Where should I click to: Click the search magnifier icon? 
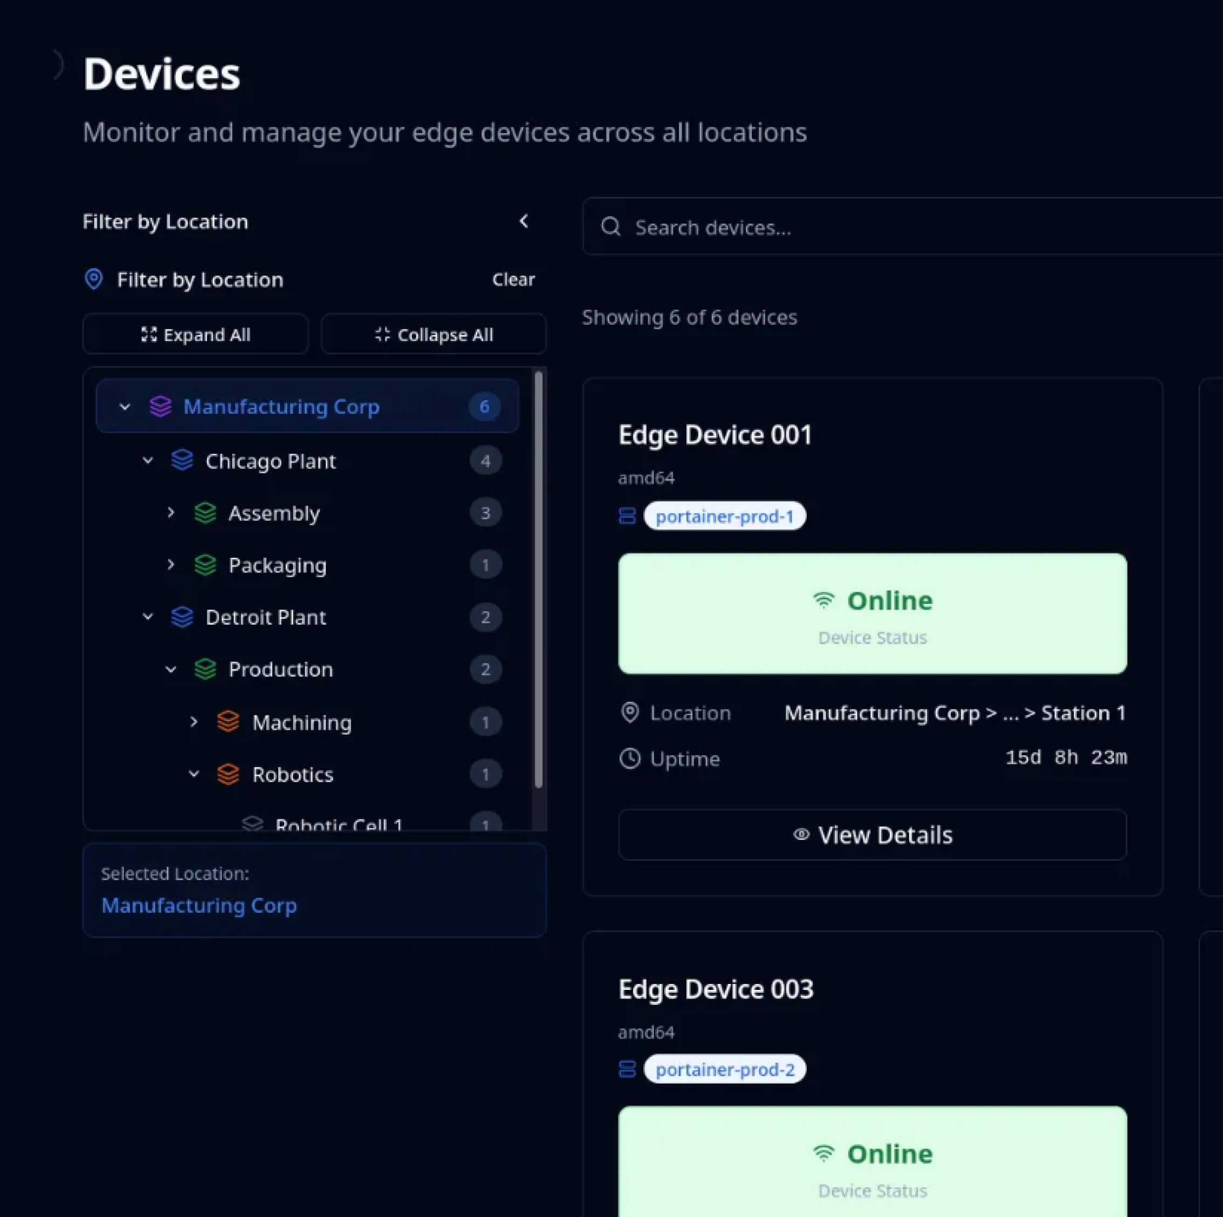click(611, 227)
